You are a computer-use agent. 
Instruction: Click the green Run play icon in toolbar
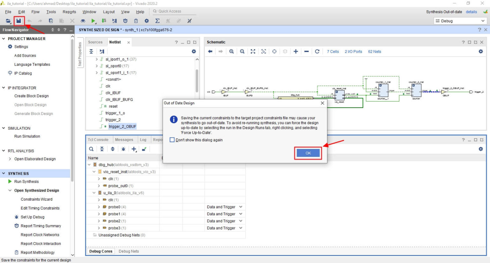(x=93, y=21)
